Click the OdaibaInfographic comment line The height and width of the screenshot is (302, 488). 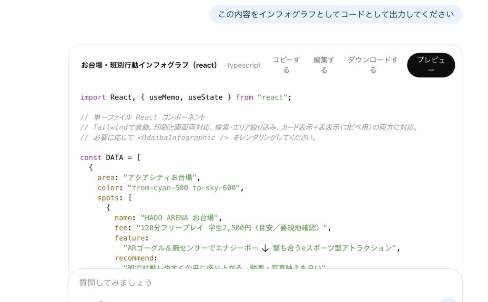point(199,138)
